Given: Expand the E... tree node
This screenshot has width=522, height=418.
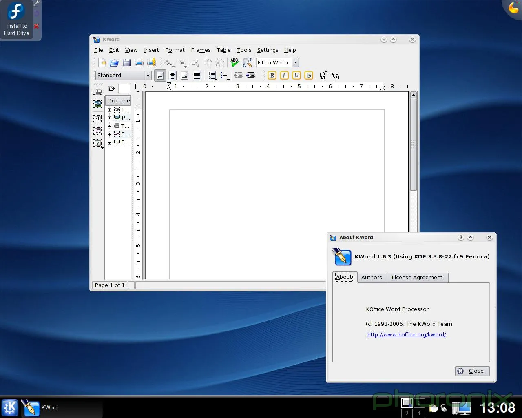Looking at the screenshot, I should point(109,142).
